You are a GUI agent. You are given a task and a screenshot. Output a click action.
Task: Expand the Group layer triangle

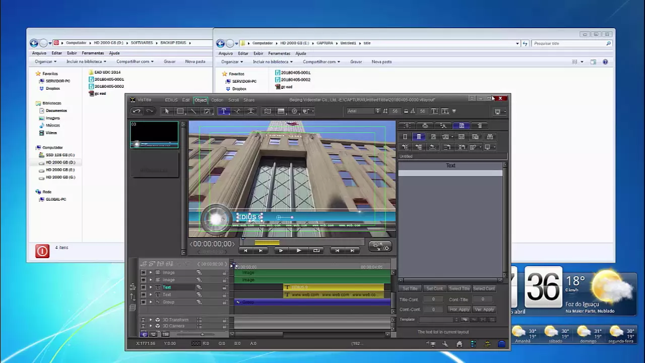coord(150,302)
